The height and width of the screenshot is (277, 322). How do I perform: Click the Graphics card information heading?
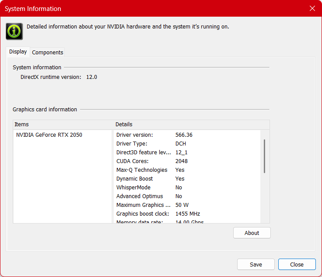45,110
